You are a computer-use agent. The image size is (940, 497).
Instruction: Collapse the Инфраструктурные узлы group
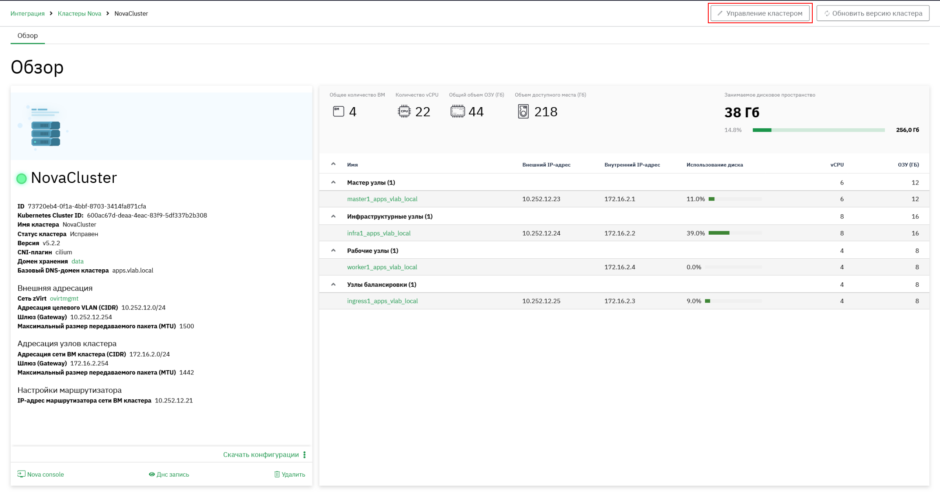pos(333,216)
